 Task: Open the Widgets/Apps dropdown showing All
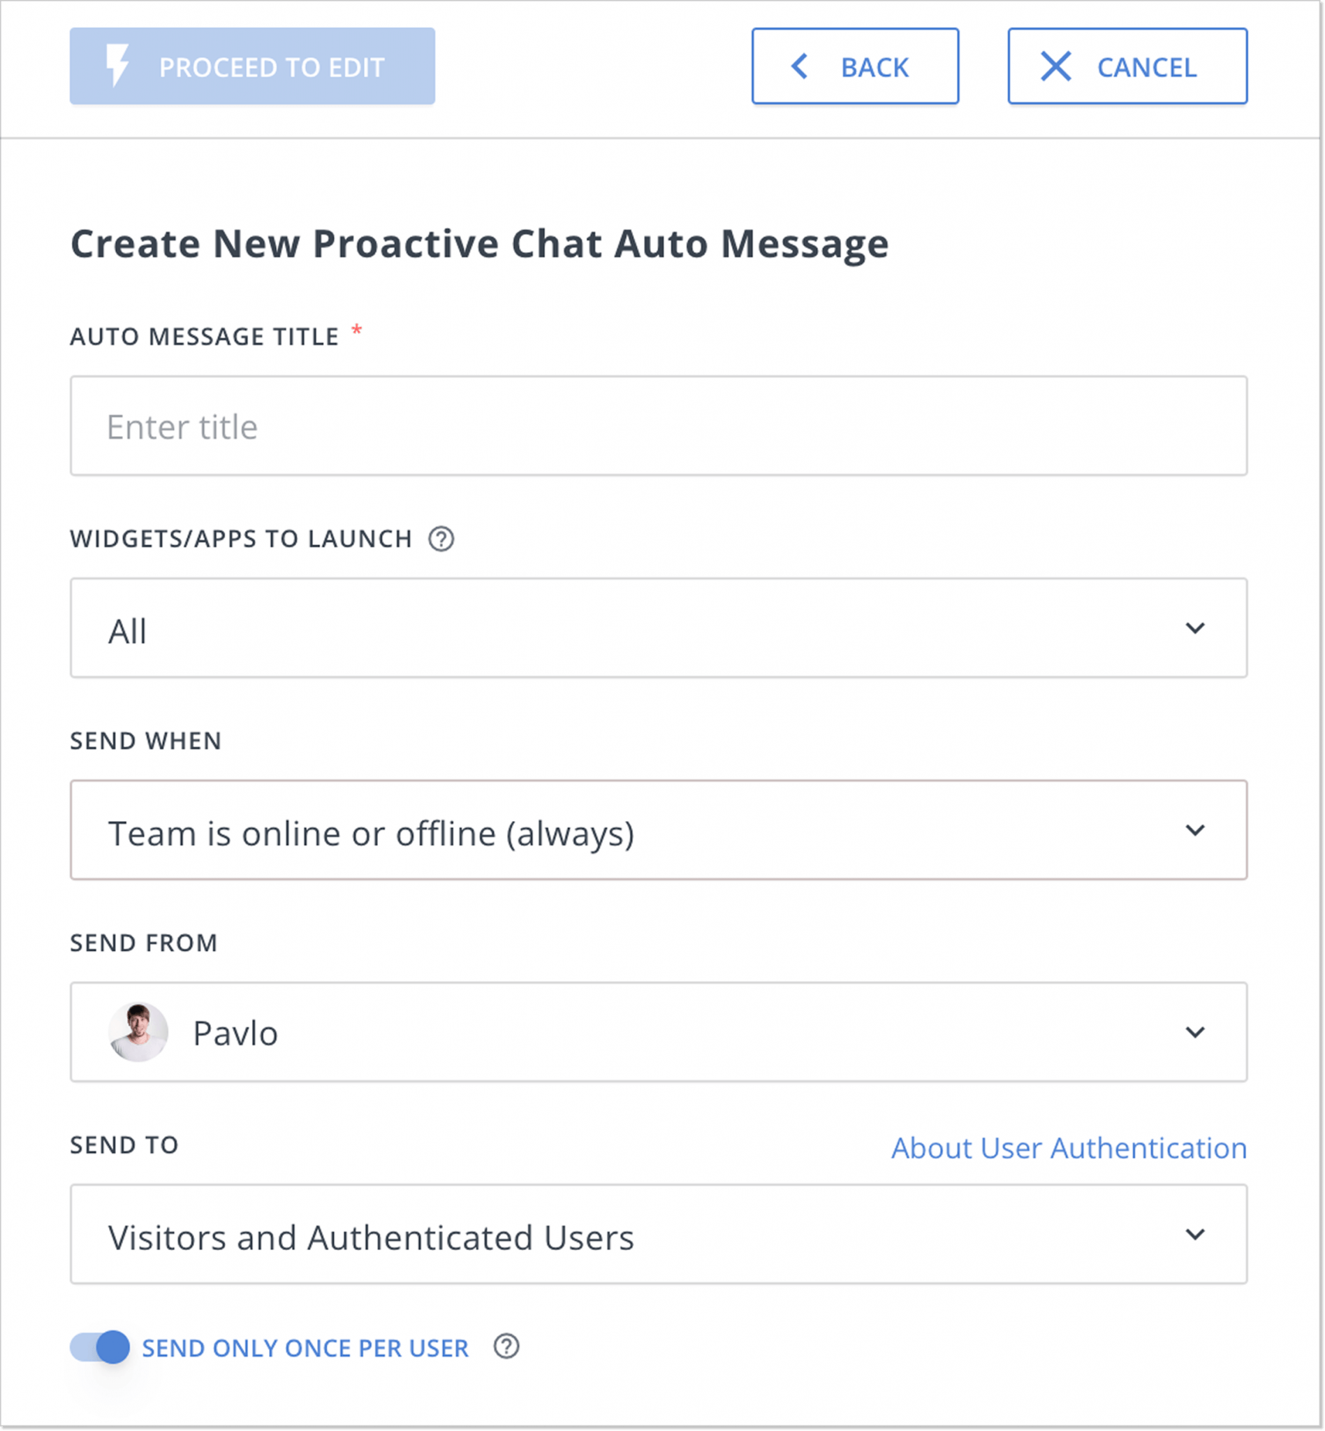tap(658, 627)
